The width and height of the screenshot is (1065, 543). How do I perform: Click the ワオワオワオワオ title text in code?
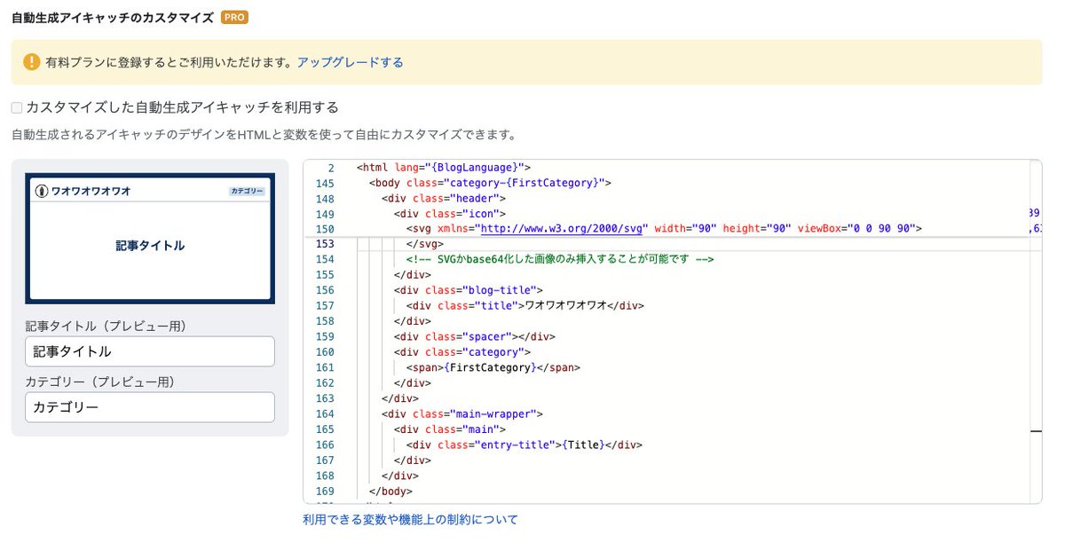[x=565, y=305]
